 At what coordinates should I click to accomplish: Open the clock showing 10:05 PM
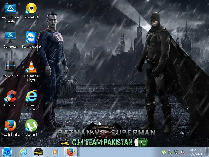[196, 150]
